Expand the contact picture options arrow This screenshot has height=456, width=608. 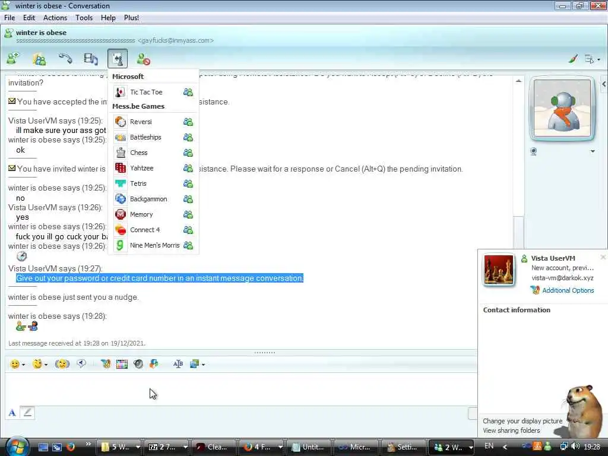[x=593, y=151]
